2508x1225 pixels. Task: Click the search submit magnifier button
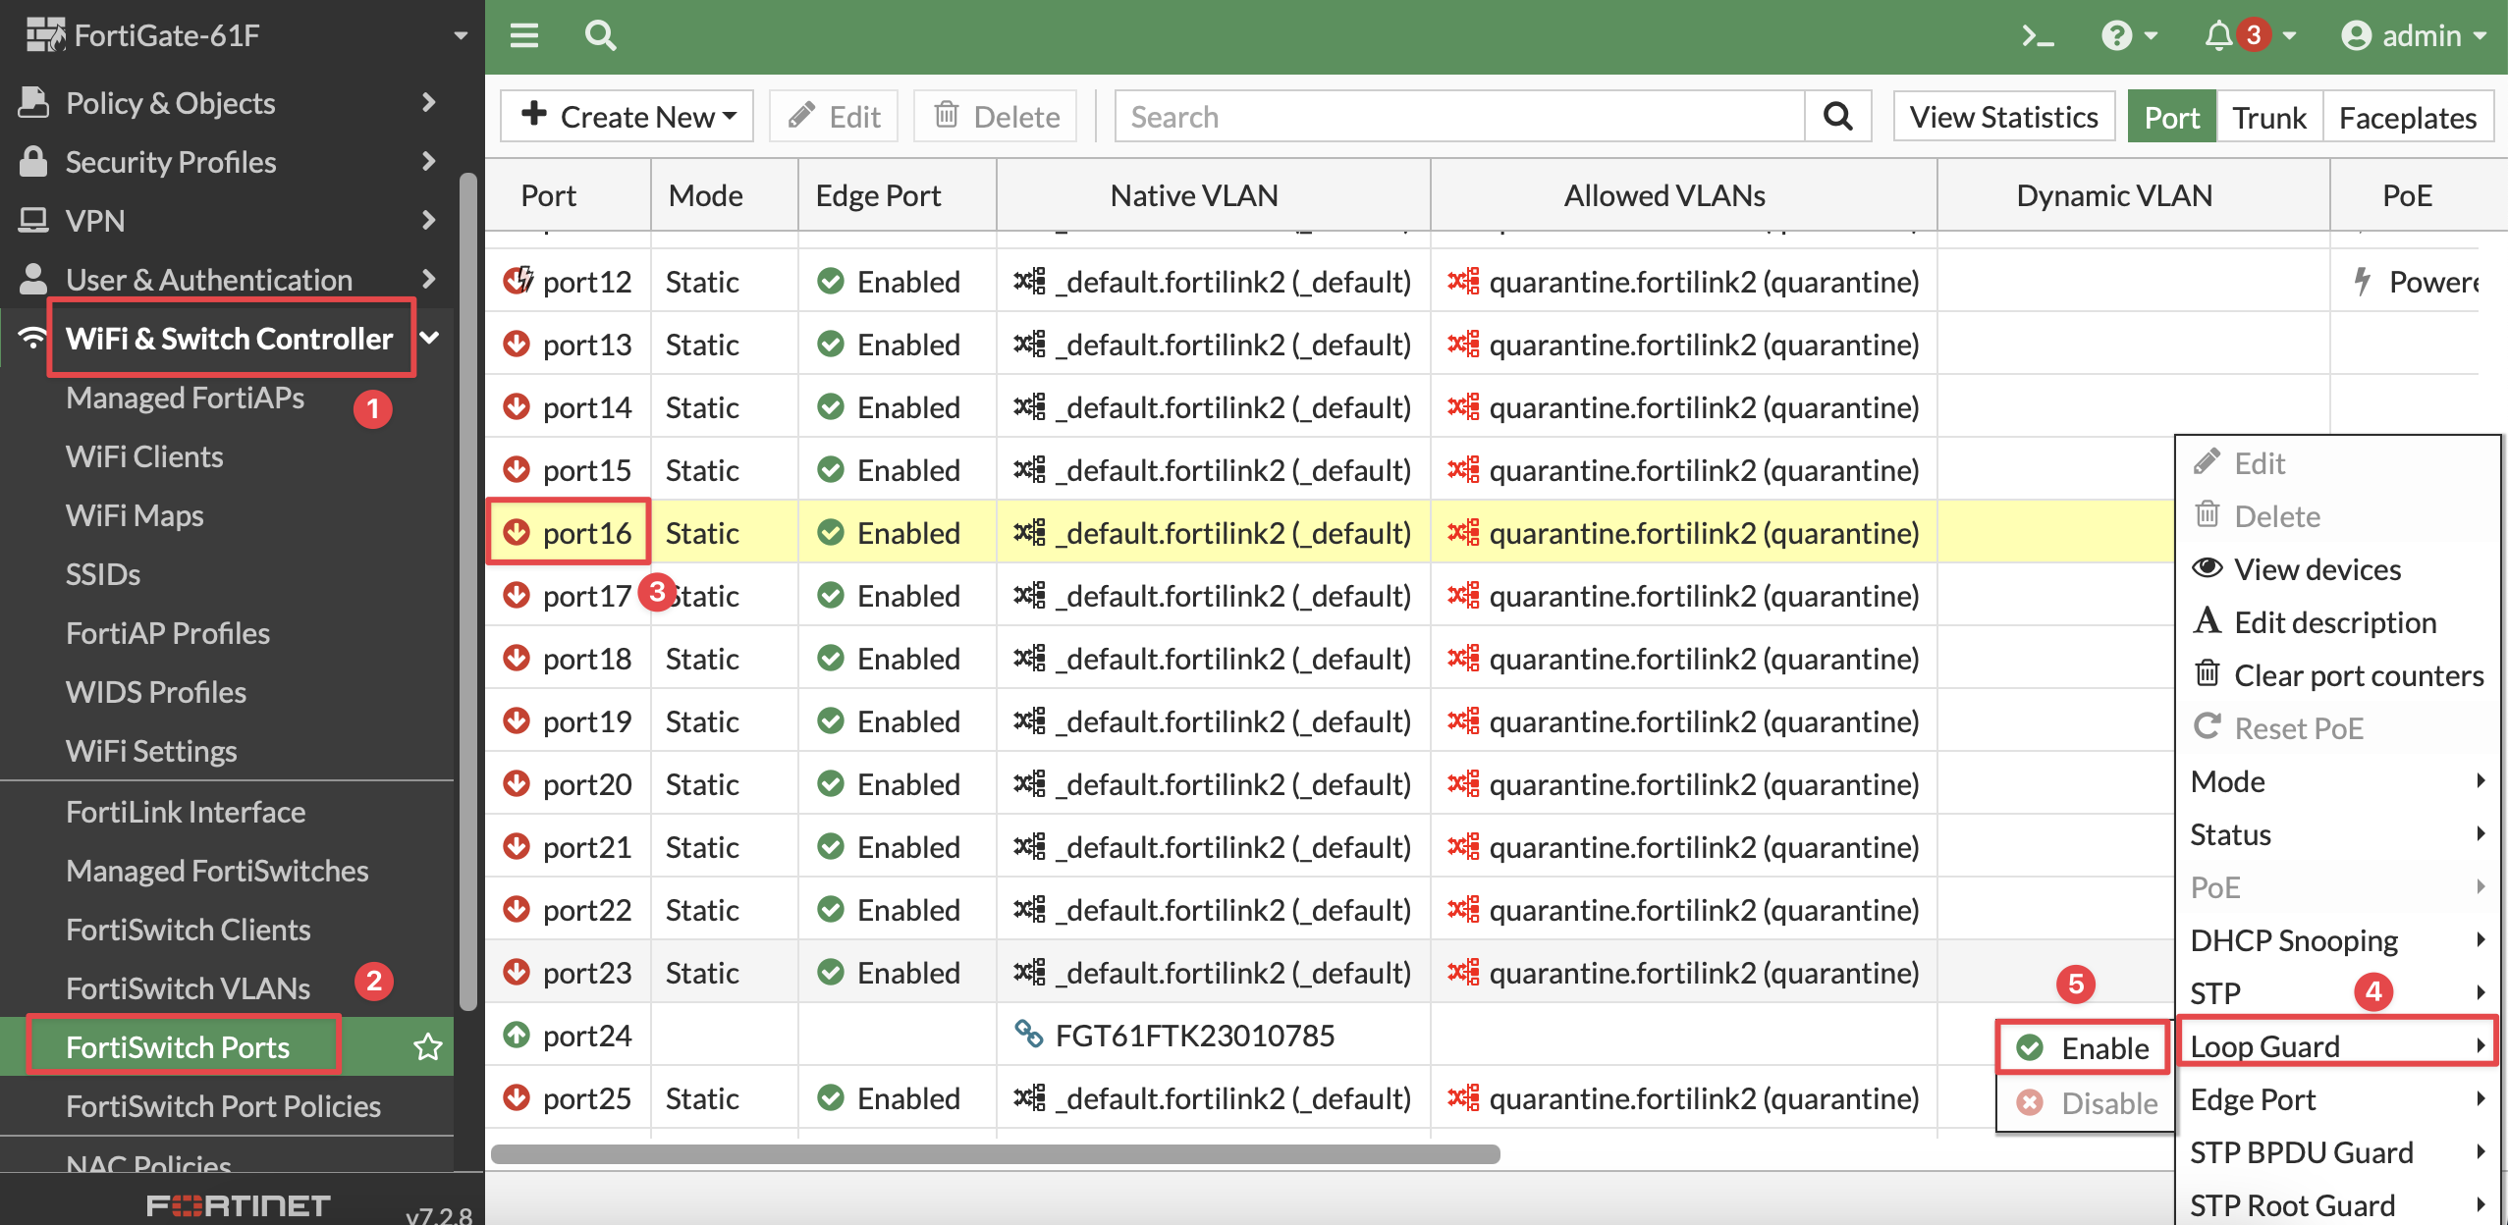[1838, 117]
